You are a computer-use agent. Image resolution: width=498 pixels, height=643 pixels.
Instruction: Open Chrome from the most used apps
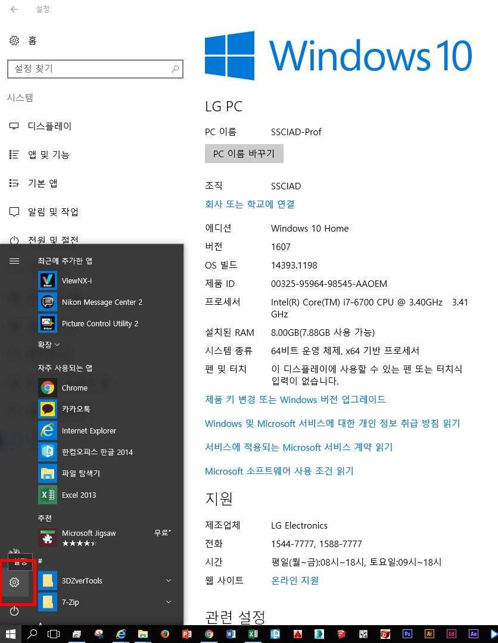click(x=74, y=388)
